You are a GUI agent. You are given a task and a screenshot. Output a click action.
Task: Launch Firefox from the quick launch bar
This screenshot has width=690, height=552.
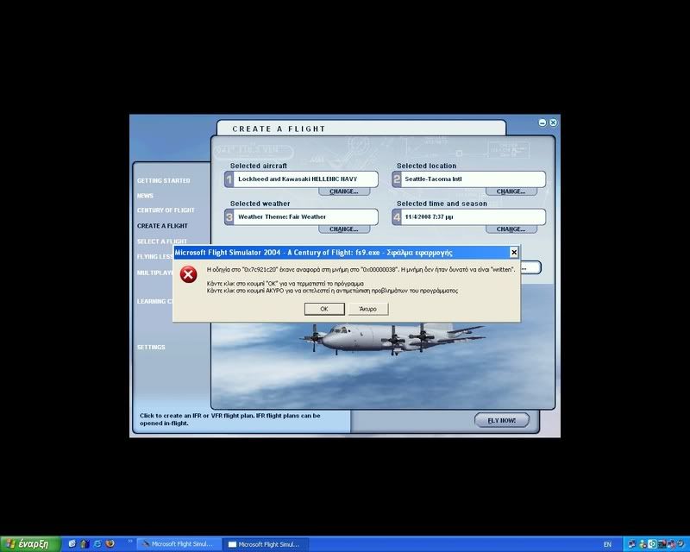110,543
